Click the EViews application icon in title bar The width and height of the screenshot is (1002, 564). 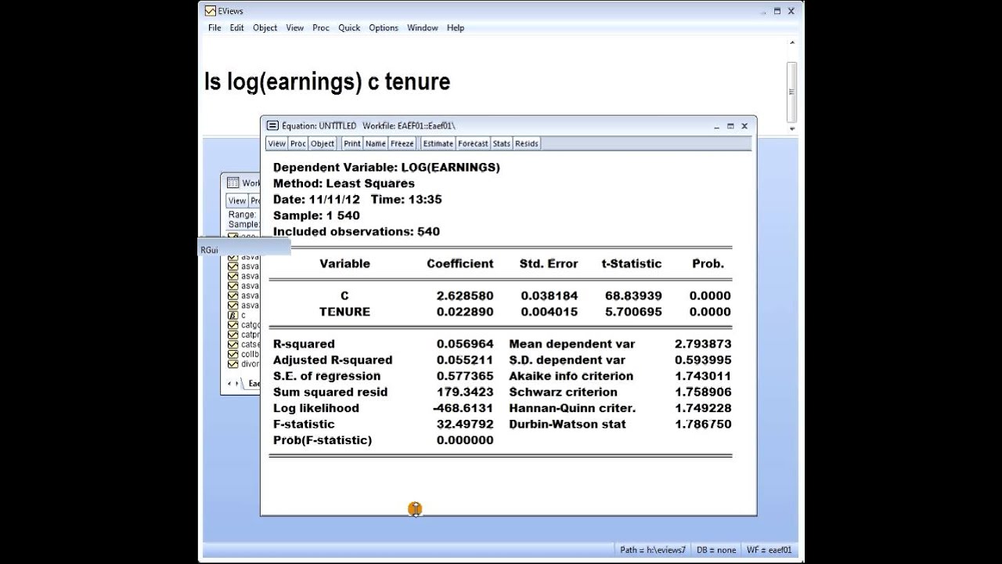coord(210,11)
